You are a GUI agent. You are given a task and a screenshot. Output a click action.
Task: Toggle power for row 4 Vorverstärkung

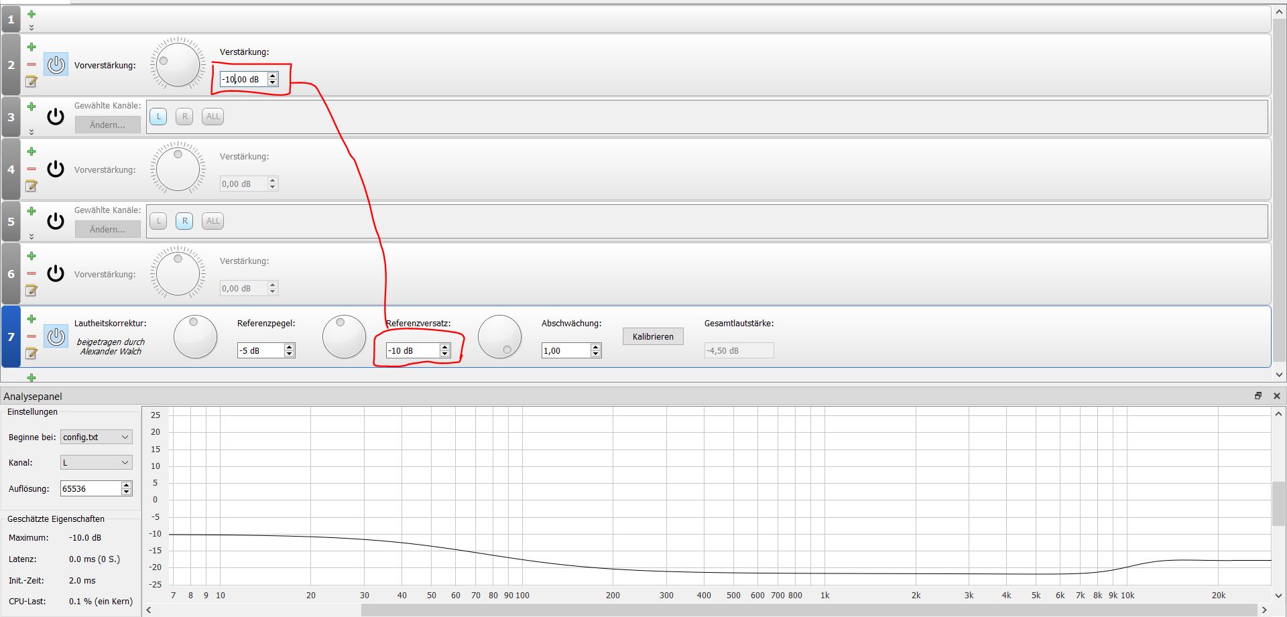point(56,169)
